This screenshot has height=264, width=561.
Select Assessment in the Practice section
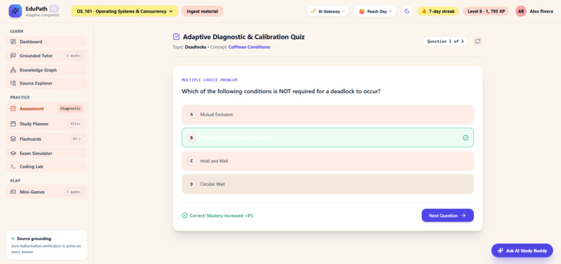click(x=47, y=108)
